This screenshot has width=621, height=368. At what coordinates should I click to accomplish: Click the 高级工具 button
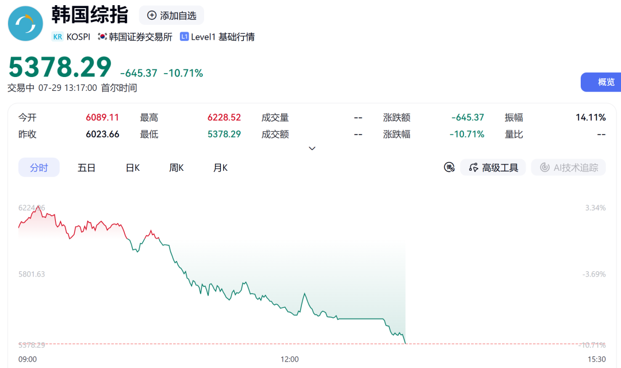pyautogui.click(x=493, y=167)
